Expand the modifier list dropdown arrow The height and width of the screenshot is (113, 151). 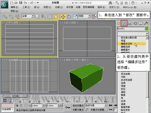click(147, 34)
